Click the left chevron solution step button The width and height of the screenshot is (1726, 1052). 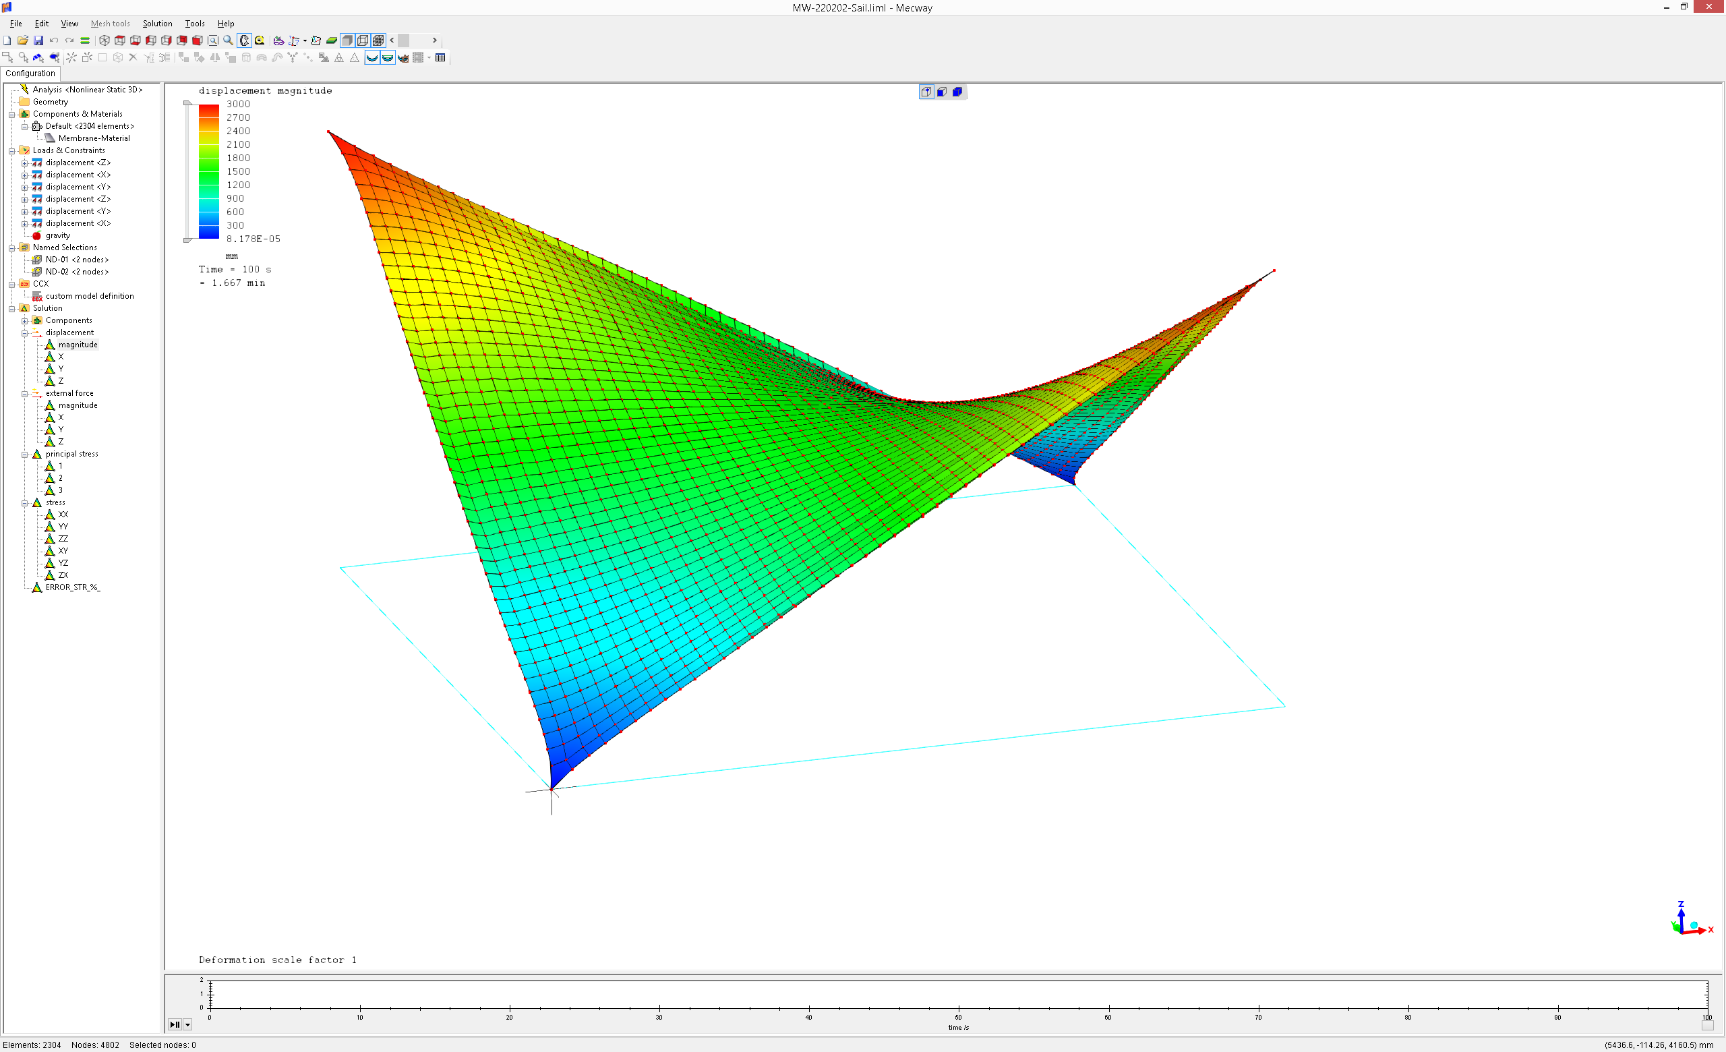392,40
